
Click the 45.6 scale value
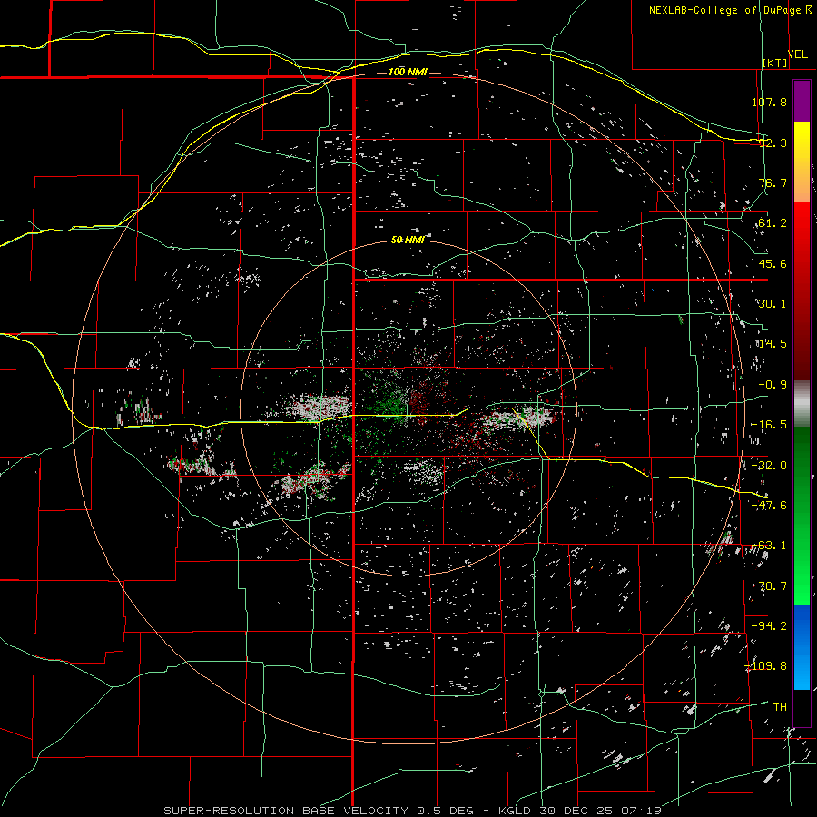coord(773,263)
